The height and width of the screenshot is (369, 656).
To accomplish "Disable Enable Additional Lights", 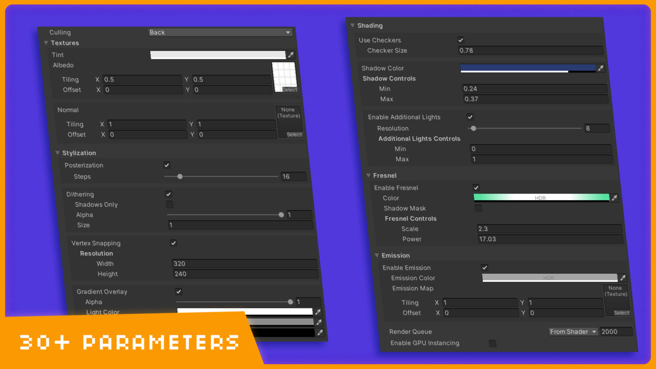I will coord(470,117).
